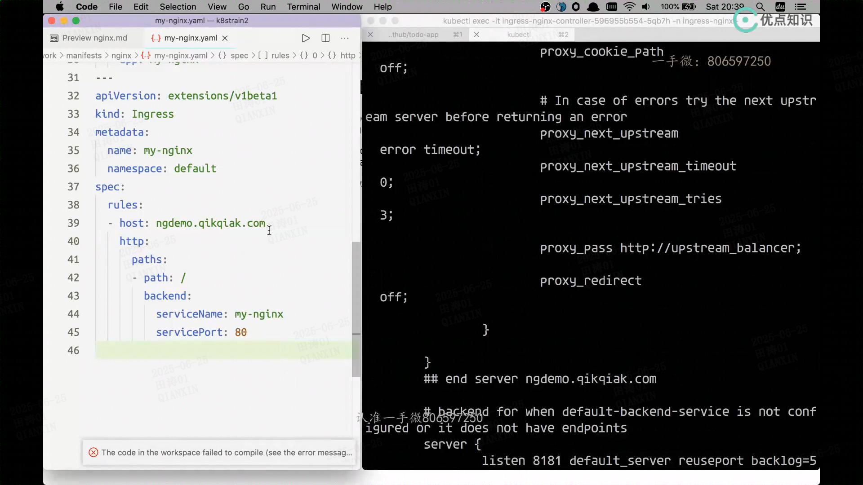Close the my-nginx.yaml tab

(x=225, y=38)
